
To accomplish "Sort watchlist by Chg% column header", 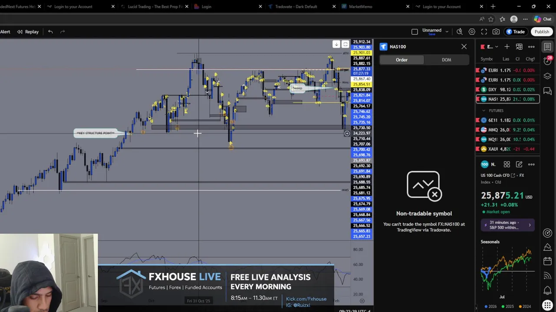I will pos(530,59).
